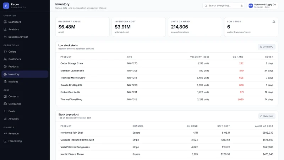Open Activities in CRM
284x160 pixels.
click(25, 119)
